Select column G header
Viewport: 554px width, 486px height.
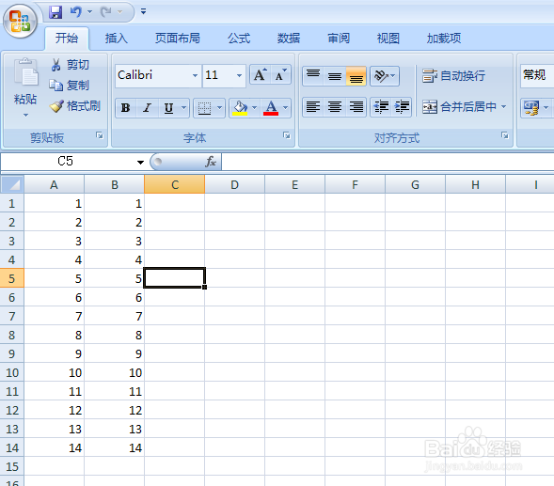[415, 185]
